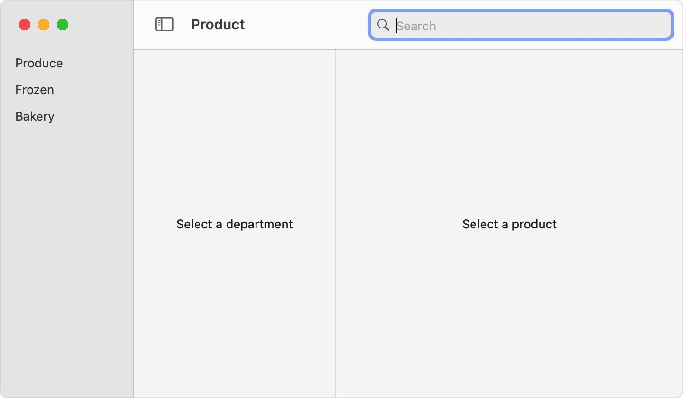Viewport: 683px width, 398px height.
Task: Close the window with the red button
Action: click(x=25, y=25)
